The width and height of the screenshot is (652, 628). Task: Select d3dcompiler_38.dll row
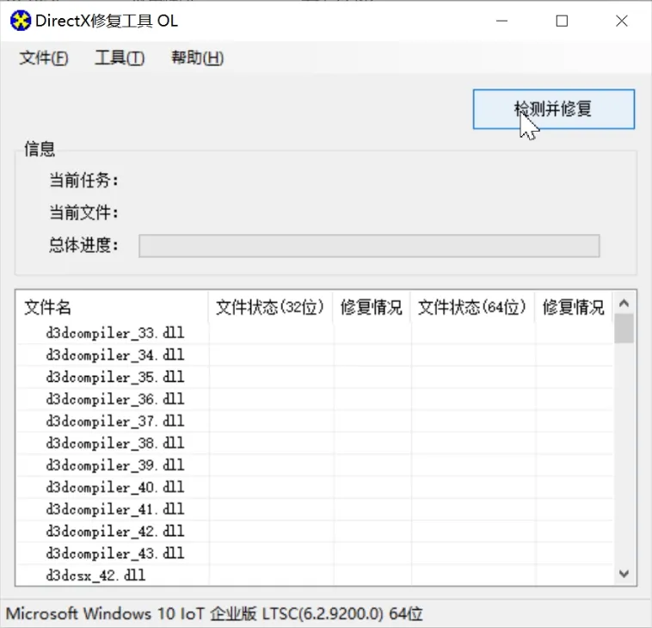pos(314,443)
